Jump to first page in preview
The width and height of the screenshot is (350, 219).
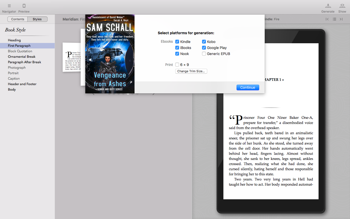tap(327, 19)
